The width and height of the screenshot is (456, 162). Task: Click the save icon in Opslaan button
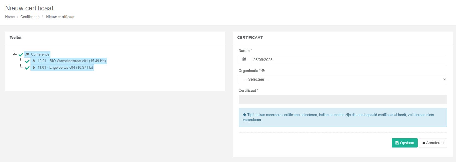click(397, 143)
